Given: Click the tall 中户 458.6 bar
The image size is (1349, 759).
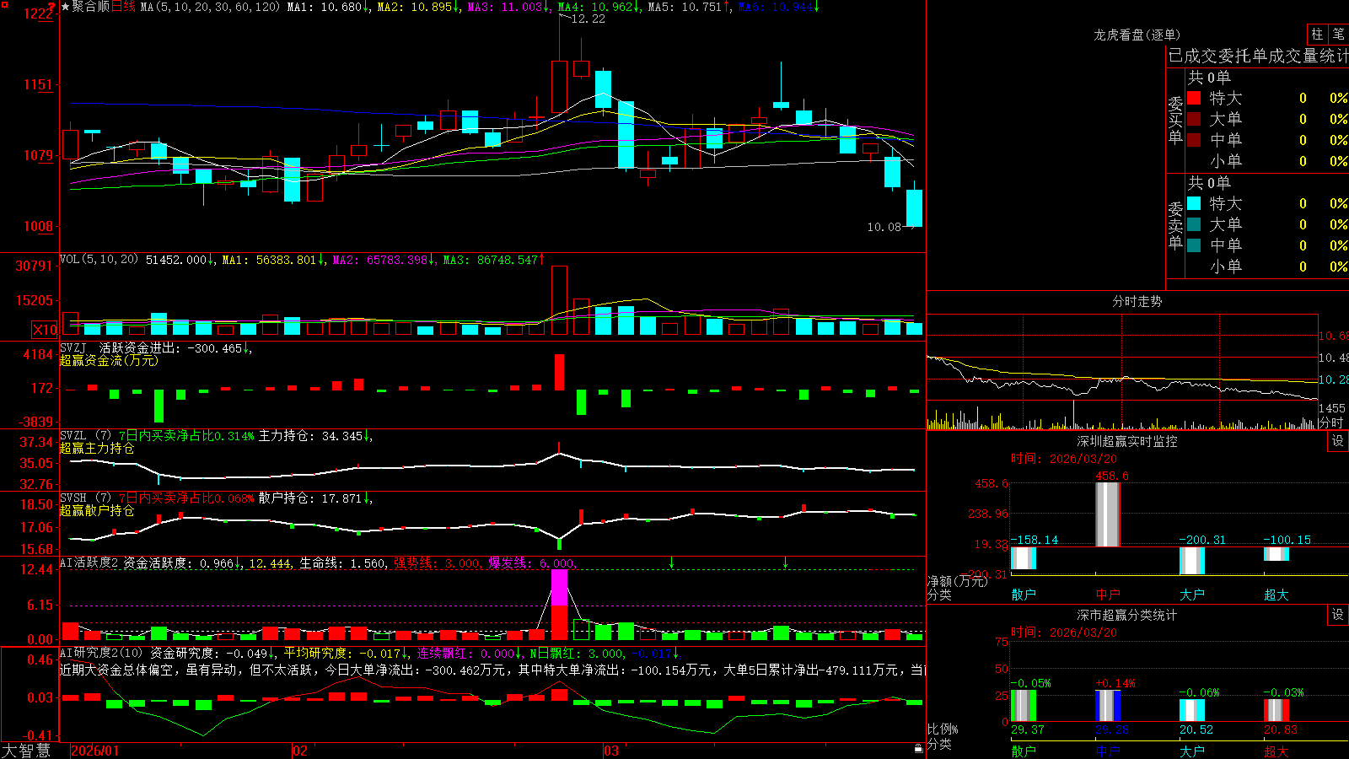Looking at the screenshot, I should tap(1108, 514).
